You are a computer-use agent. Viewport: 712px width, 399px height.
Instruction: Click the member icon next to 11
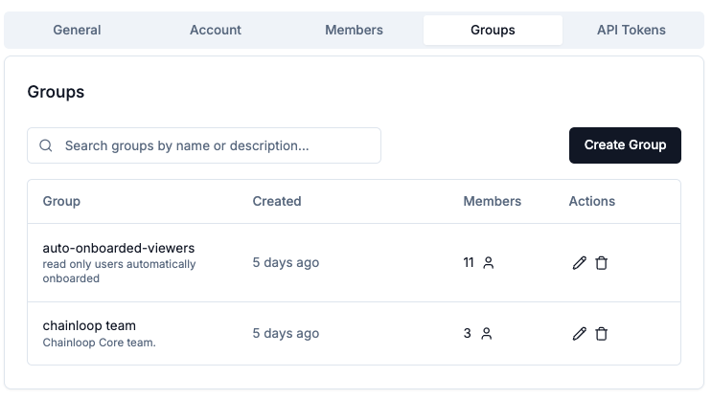488,263
